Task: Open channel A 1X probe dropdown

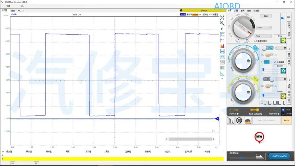Action: click(281, 48)
